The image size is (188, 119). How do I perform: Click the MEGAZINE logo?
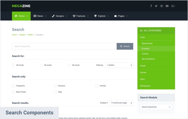(21, 6)
